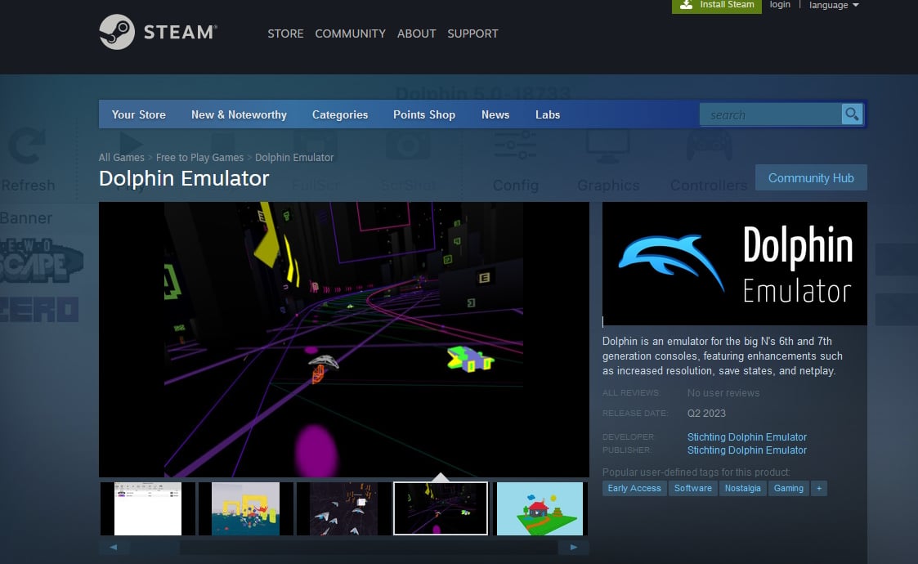The image size is (918, 564).
Task: Open the language dropdown
Action: pyautogui.click(x=834, y=5)
